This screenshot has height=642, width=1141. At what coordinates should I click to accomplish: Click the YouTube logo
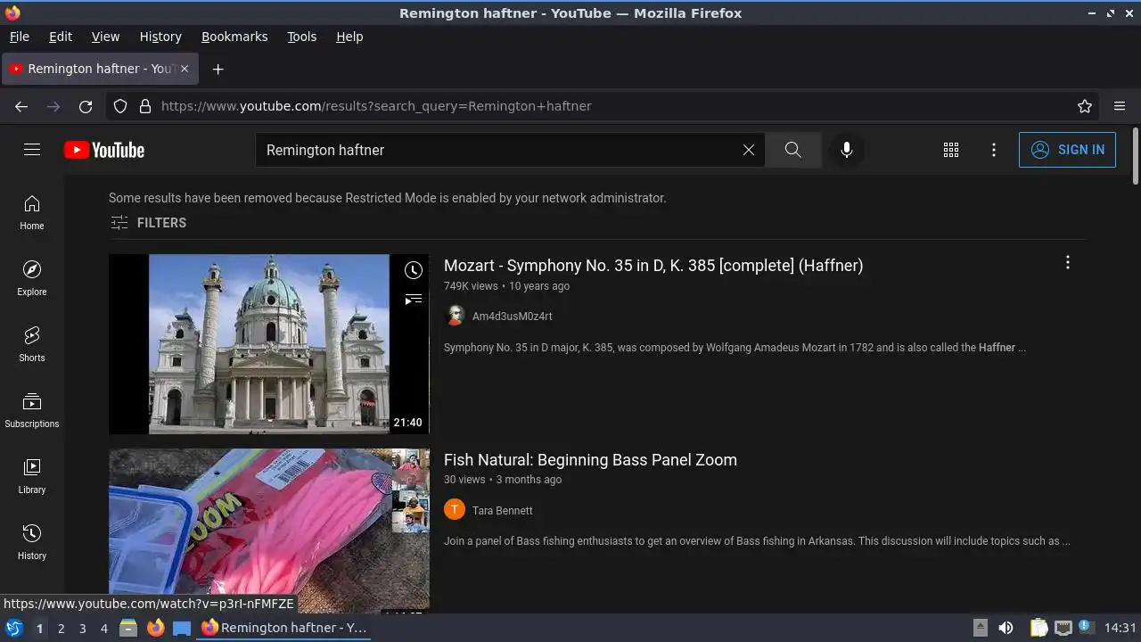104,150
